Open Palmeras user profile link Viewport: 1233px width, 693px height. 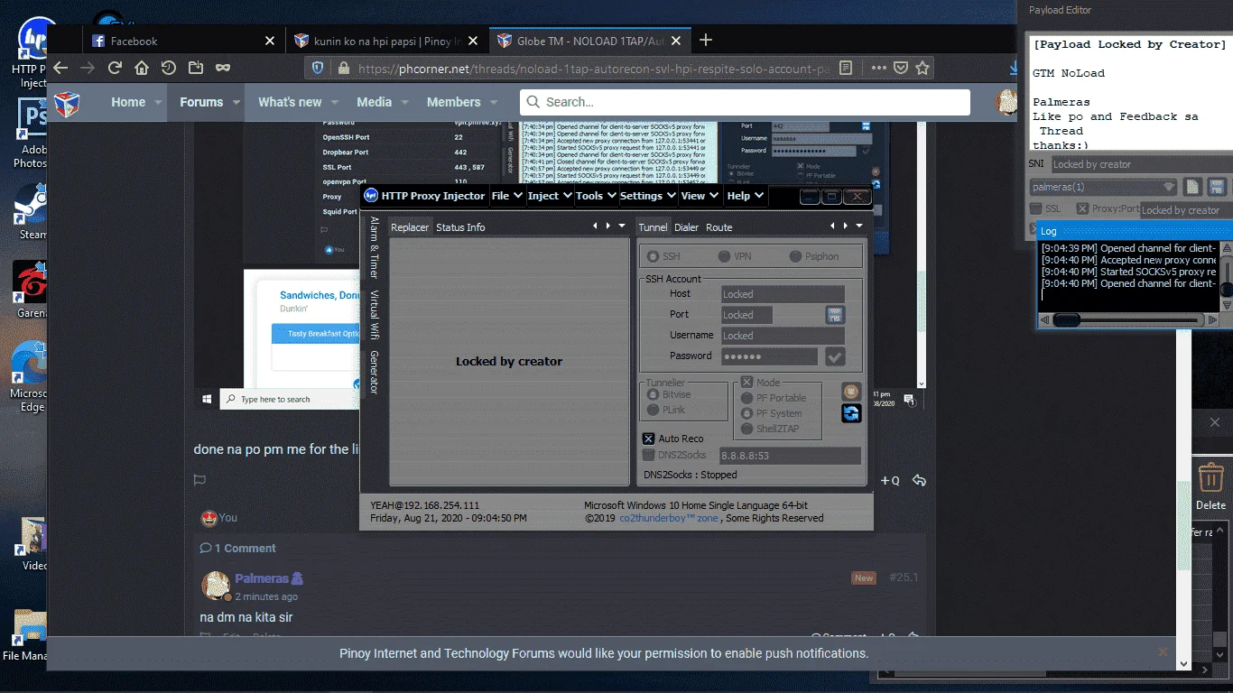click(262, 578)
